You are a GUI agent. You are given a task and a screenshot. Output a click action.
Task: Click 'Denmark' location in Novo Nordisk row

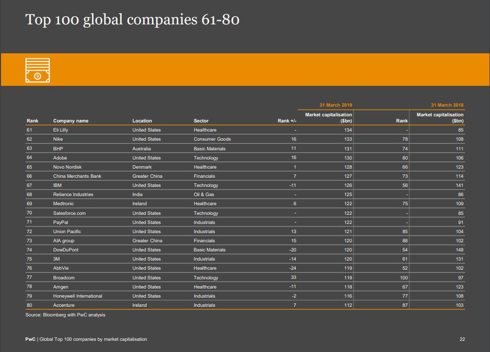pyautogui.click(x=142, y=167)
